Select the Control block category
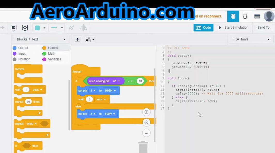This screenshot has height=153, width=275. 50,48
